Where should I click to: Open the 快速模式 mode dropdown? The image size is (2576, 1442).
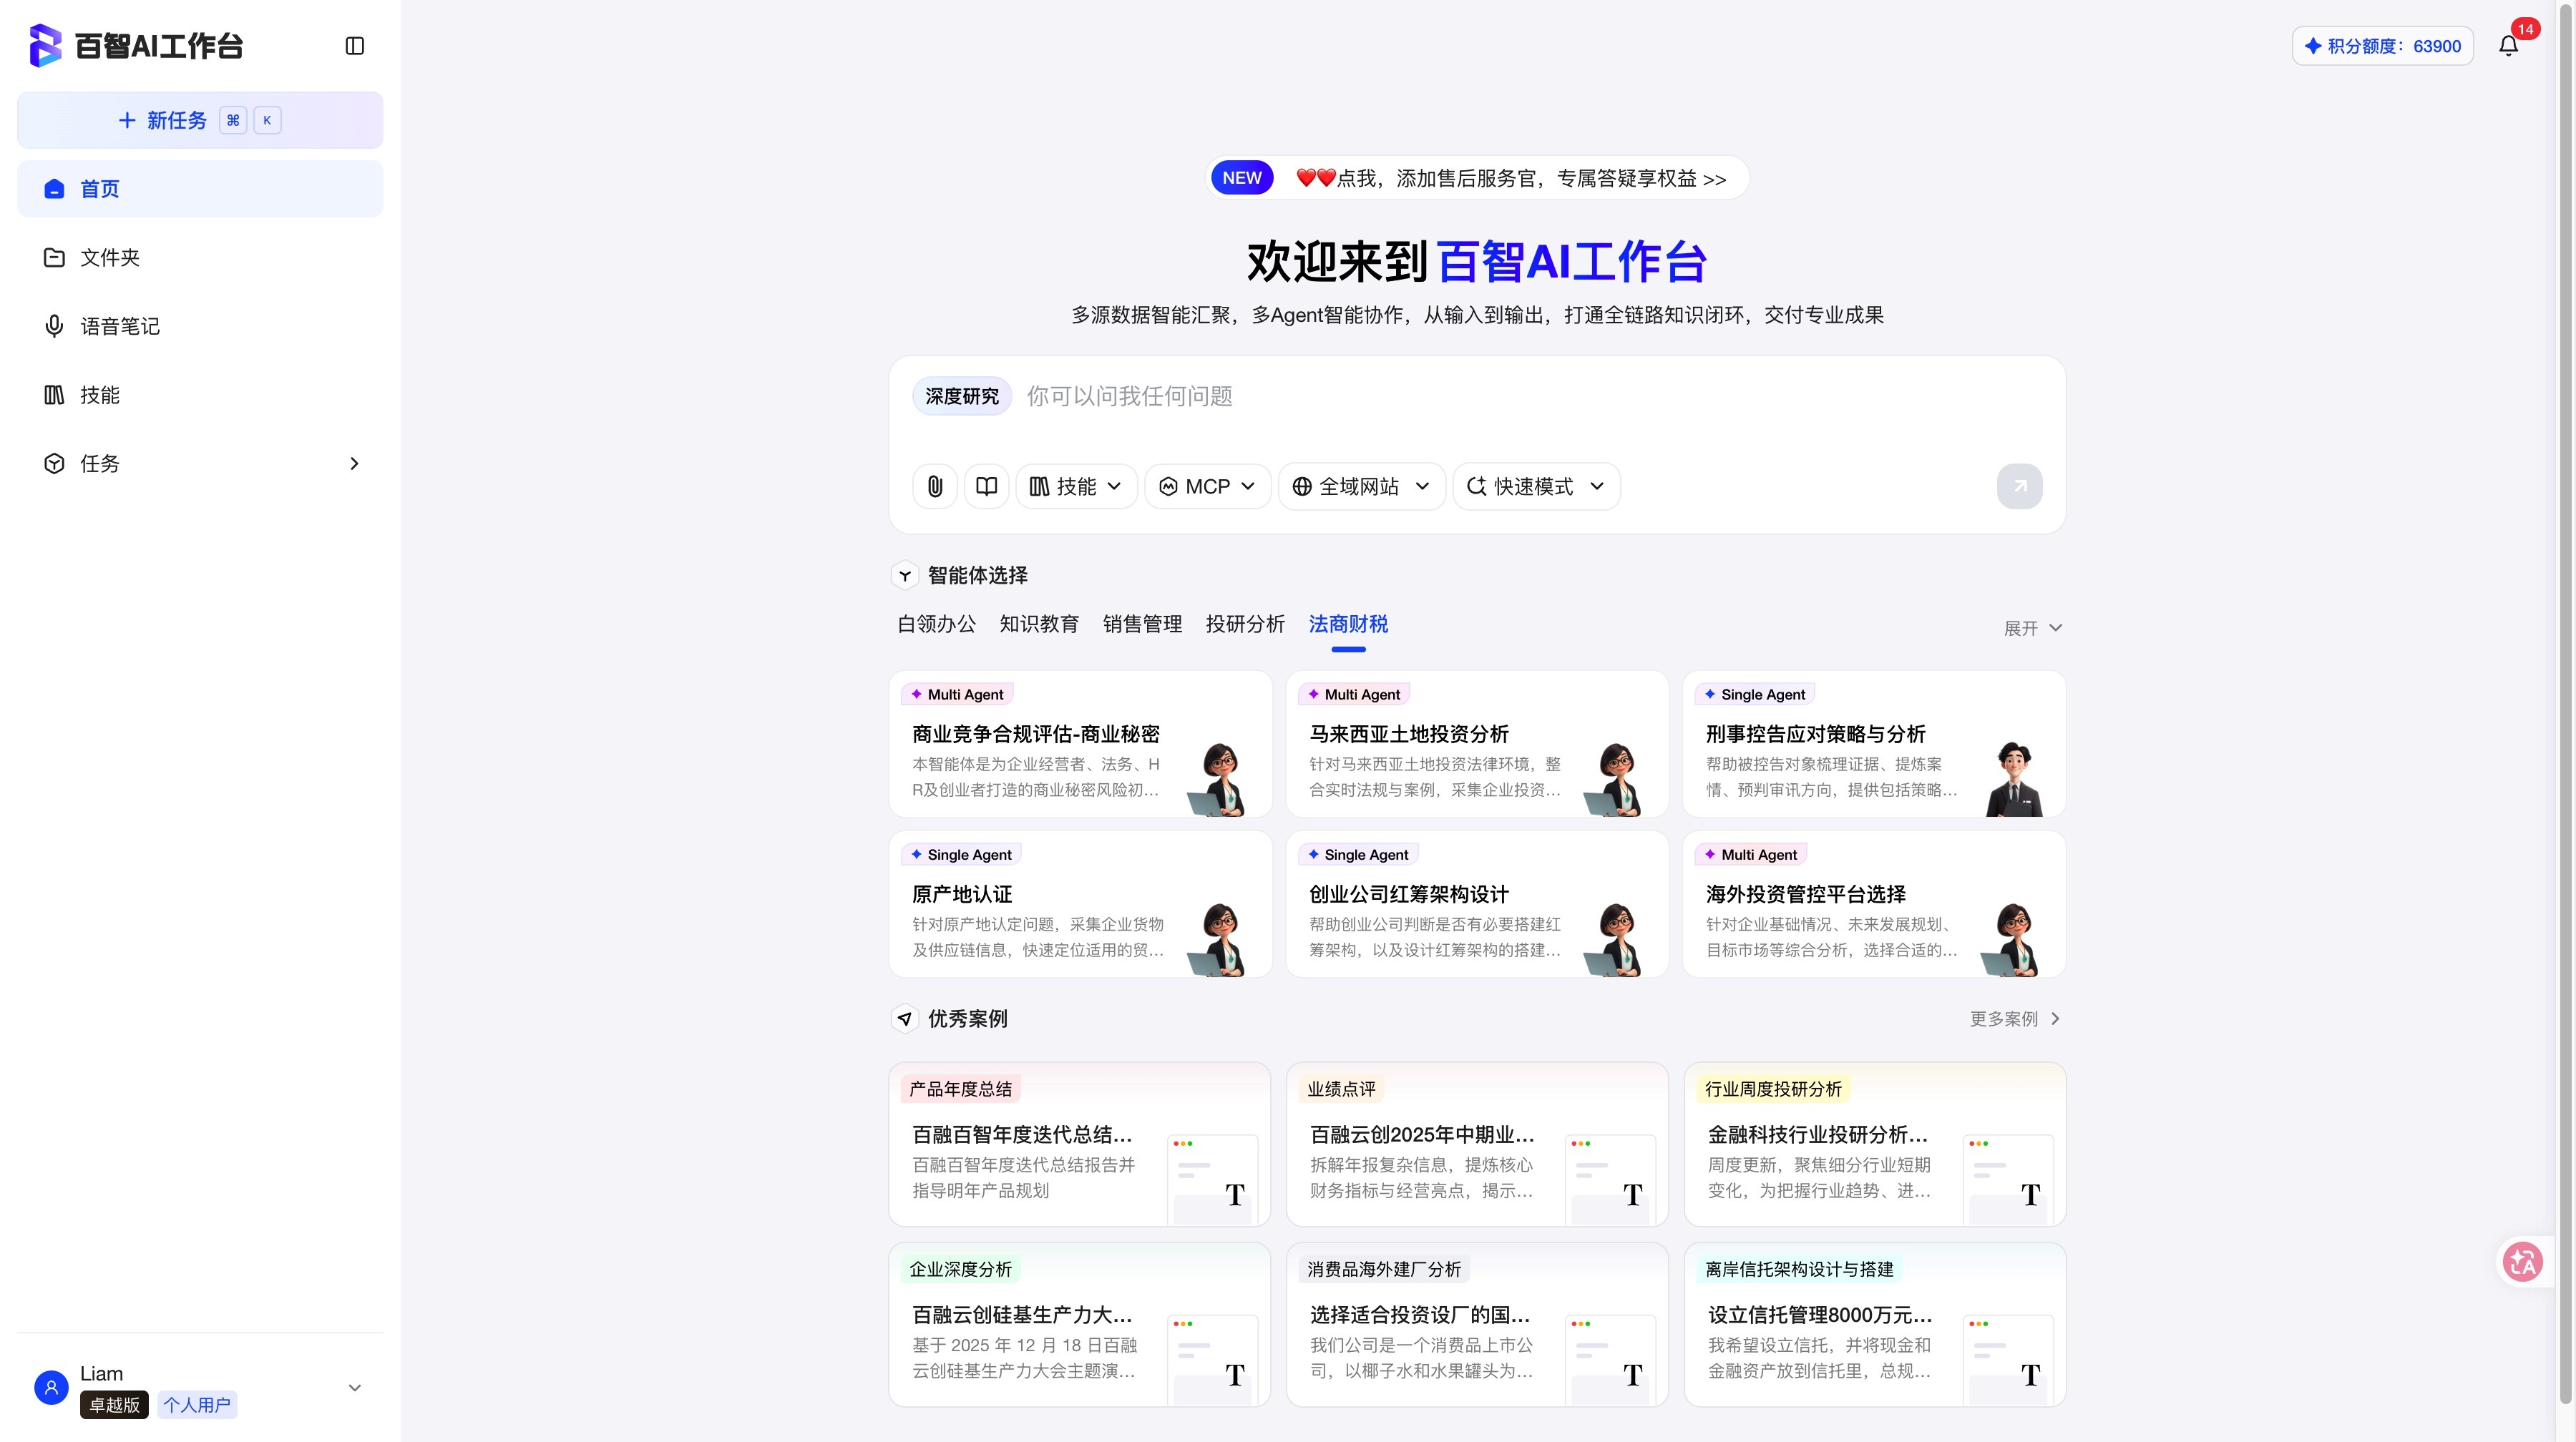pos(1536,486)
